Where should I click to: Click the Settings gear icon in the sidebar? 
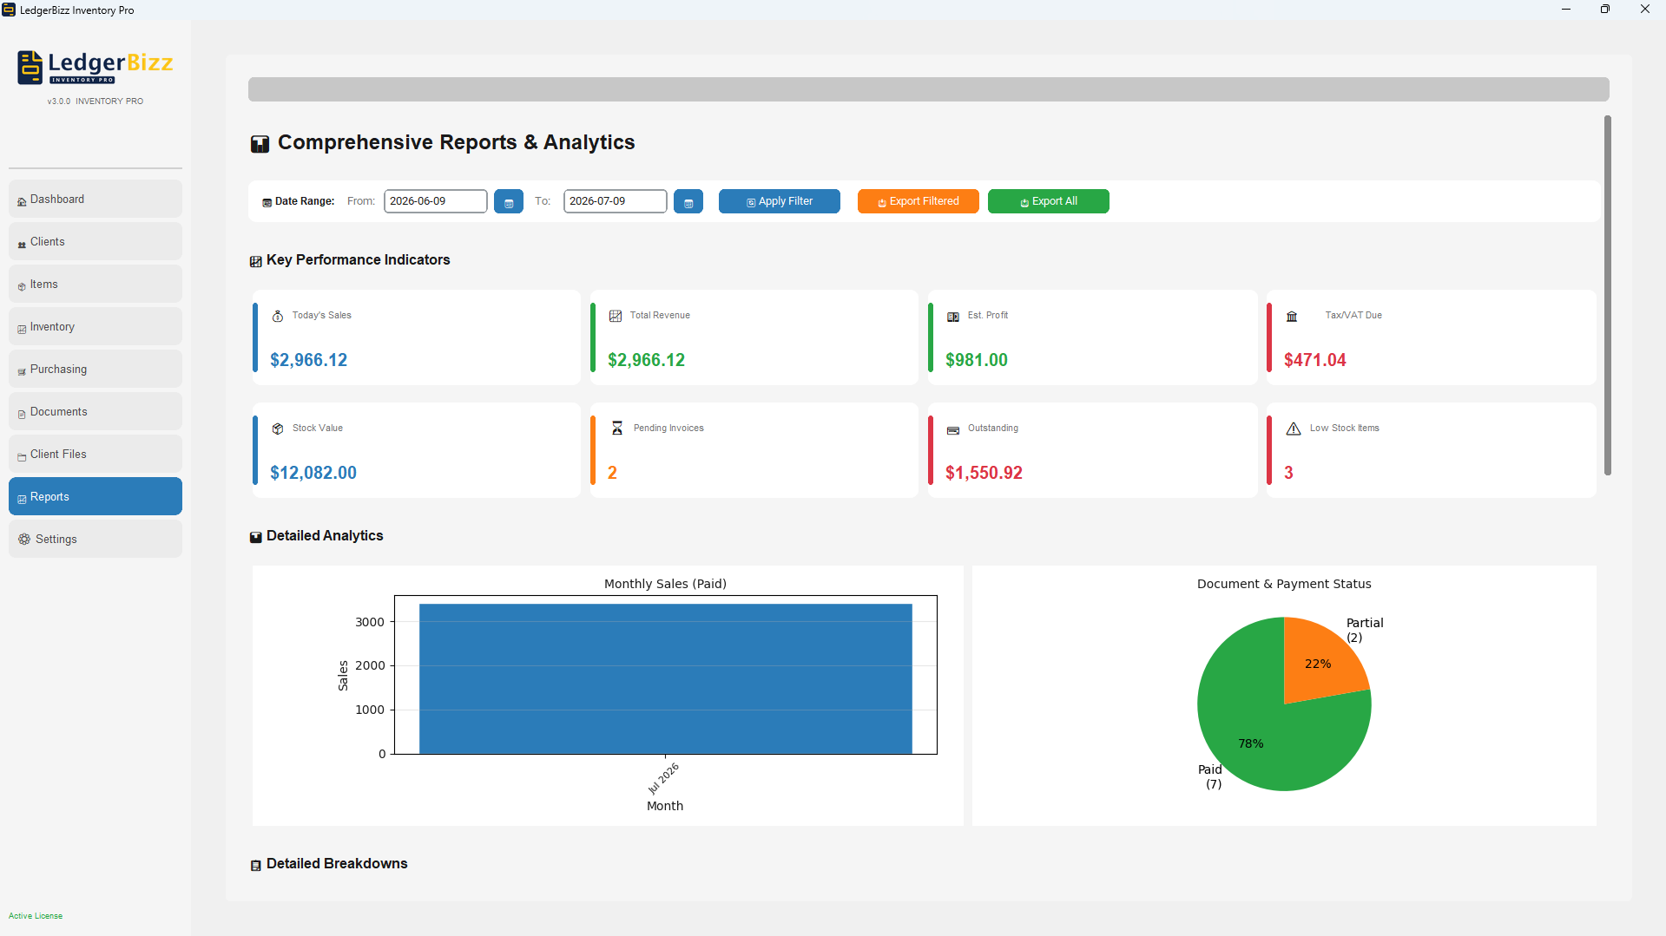pos(24,540)
